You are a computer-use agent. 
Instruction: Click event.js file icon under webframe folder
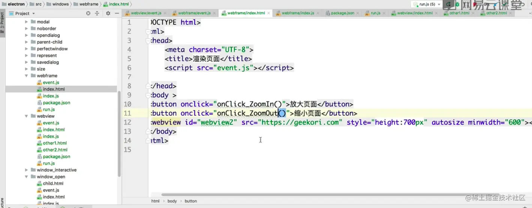point(39,82)
